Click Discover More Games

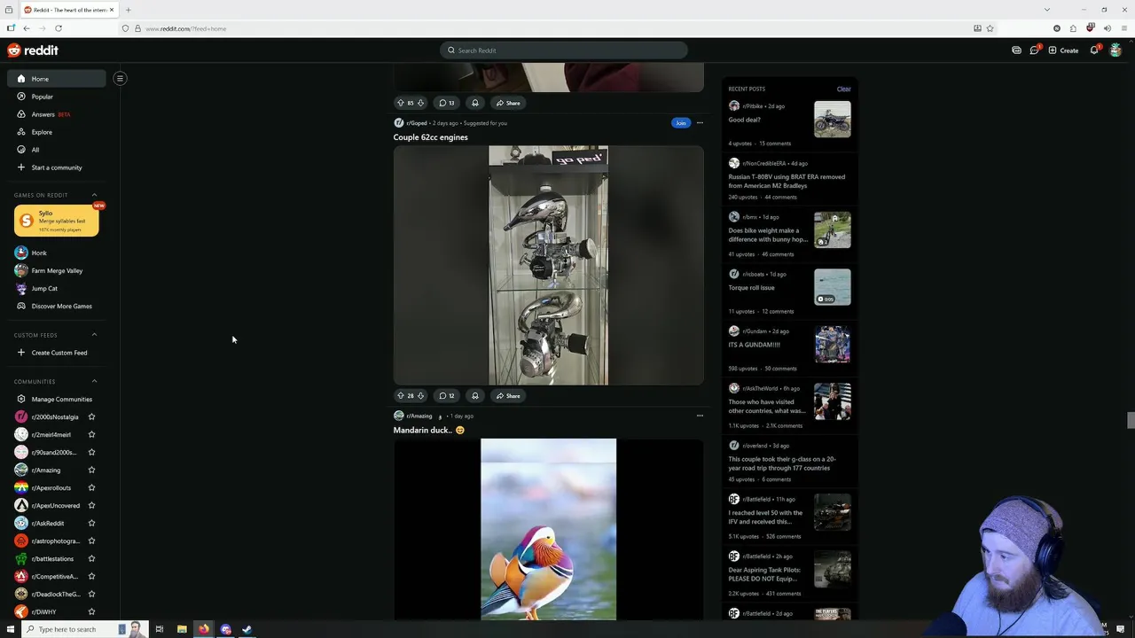click(61, 306)
